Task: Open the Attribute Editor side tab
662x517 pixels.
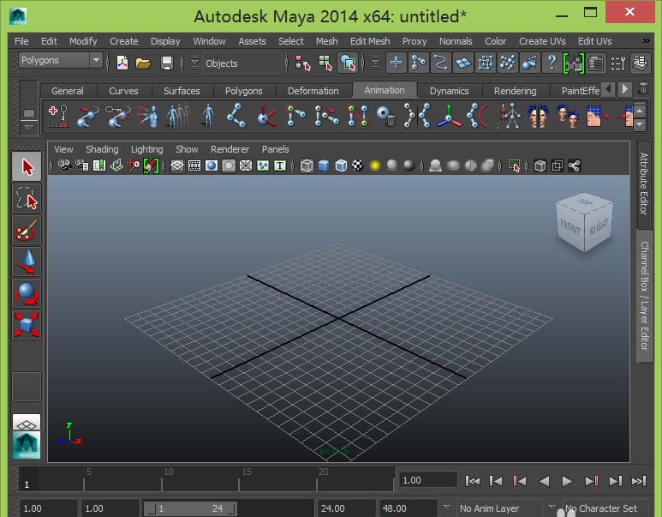Action: (x=644, y=183)
